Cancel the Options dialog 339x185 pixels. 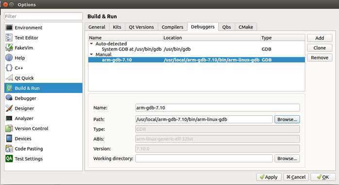click(x=296, y=177)
